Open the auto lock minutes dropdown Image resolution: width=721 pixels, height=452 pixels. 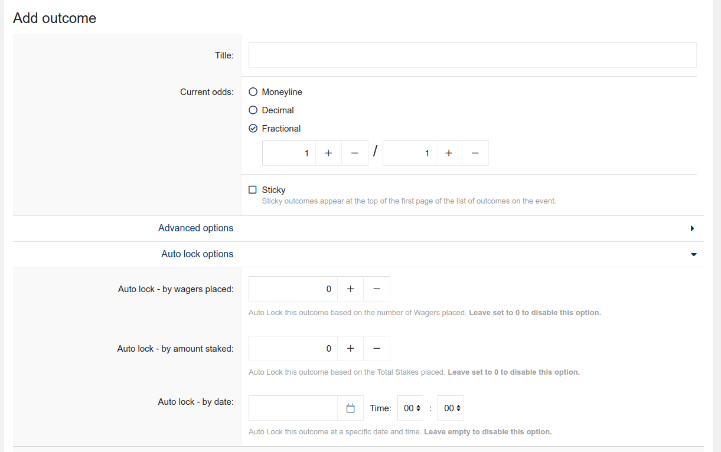[451, 408]
